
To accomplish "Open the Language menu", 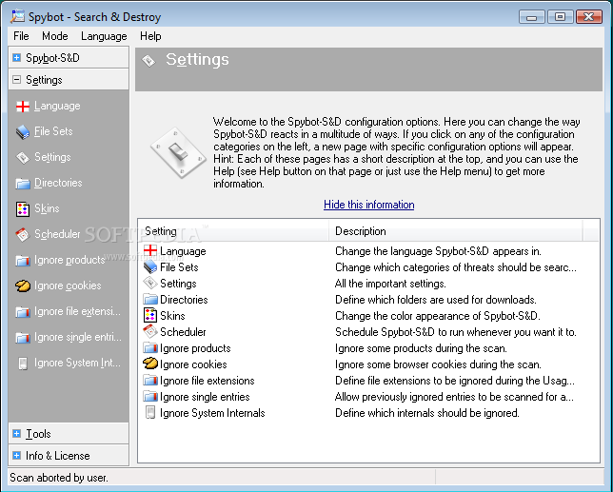I will point(104,36).
